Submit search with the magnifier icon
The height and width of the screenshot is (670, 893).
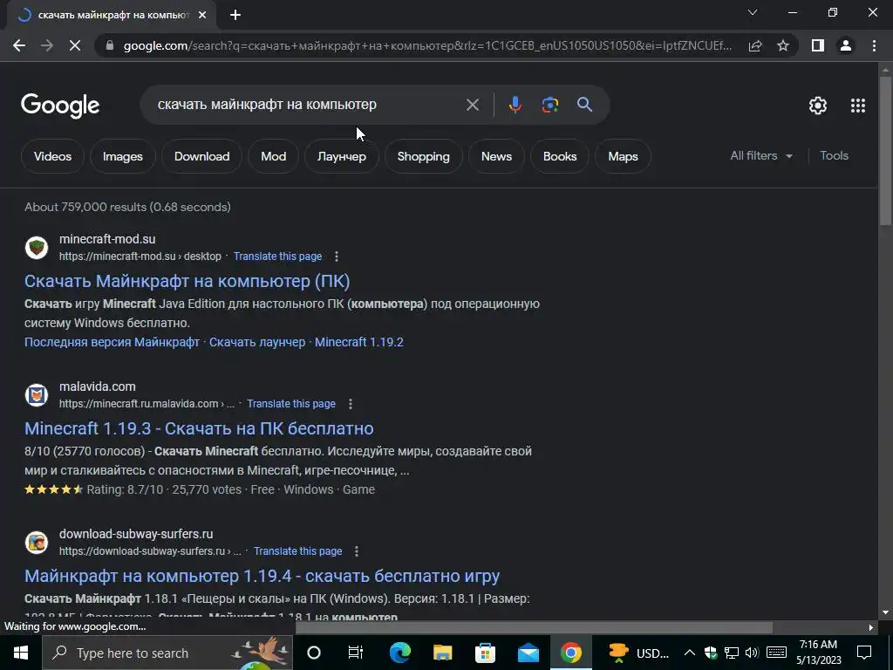tap(584, 105)
